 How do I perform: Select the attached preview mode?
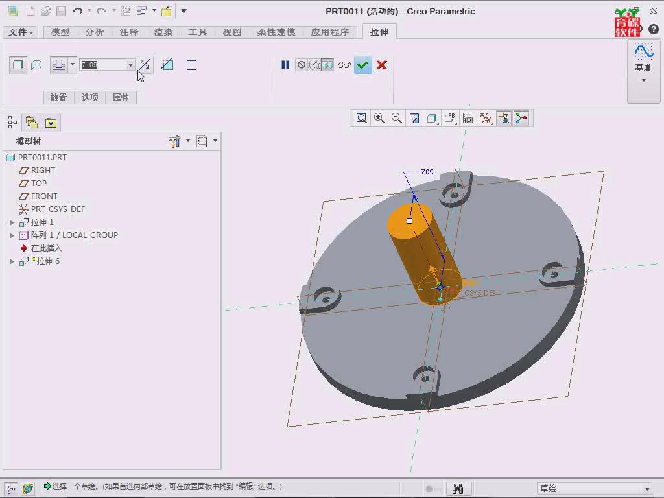point(327,65)
